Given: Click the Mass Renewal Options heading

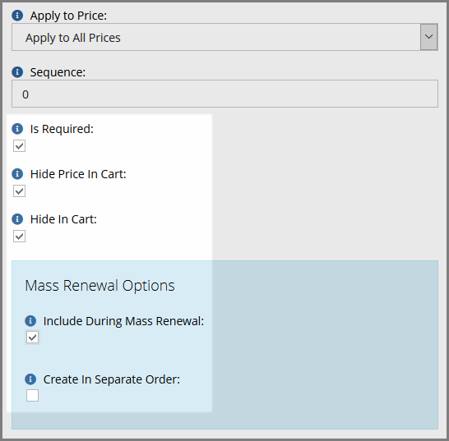Looking at the screenshot, I should coord(100,286).
